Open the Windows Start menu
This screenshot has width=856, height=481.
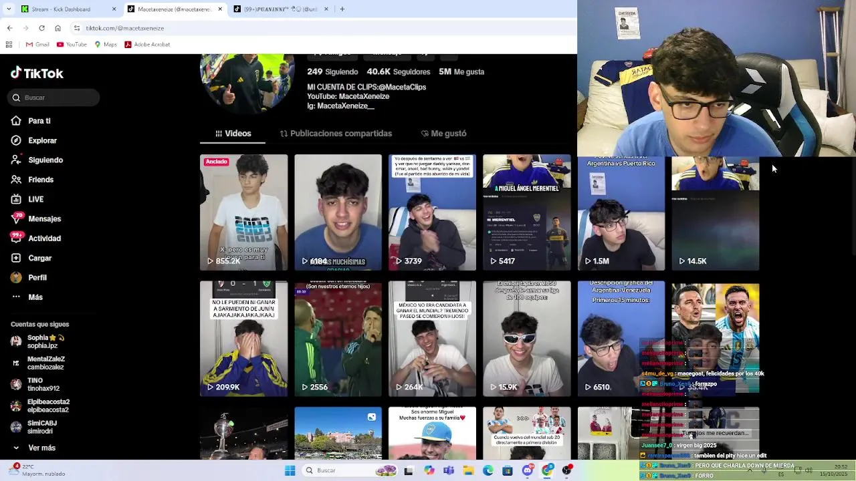(x=290, y=470)
